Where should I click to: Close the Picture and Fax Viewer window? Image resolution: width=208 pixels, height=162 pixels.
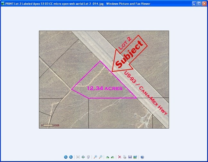click(x=204, y=4)
